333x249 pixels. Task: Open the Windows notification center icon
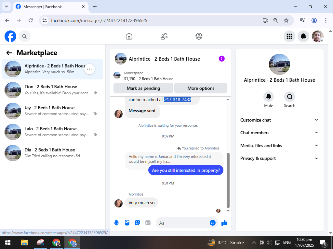click(323, 243)
